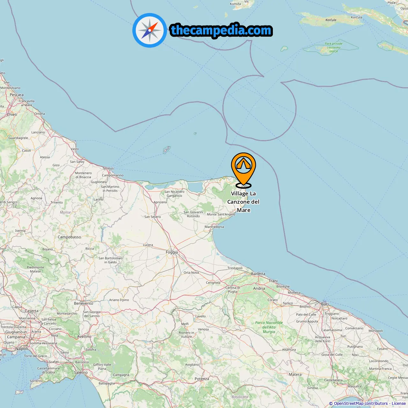Click the Pescara city label
Image resolution: width=408 pixels, height=408 pixels.
[x=17, y=95]
